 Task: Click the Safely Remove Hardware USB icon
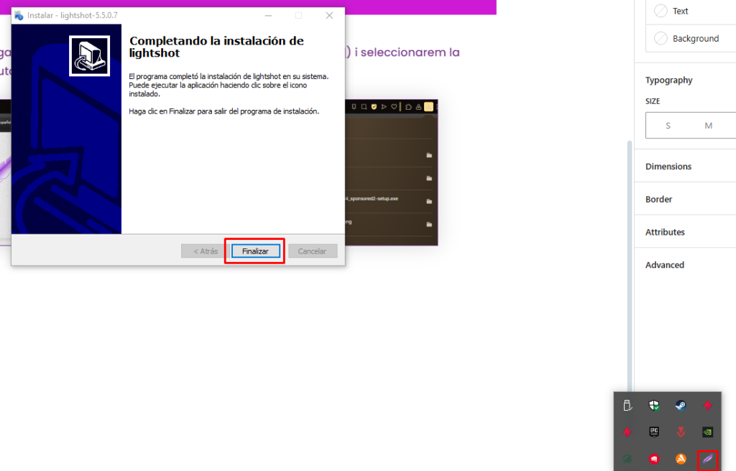pyautogui.click(x=627, y=406)
